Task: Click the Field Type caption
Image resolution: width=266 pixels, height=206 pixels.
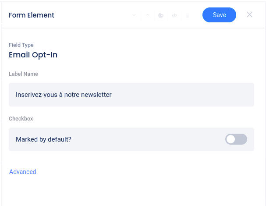Action: (x=21, y=45)
